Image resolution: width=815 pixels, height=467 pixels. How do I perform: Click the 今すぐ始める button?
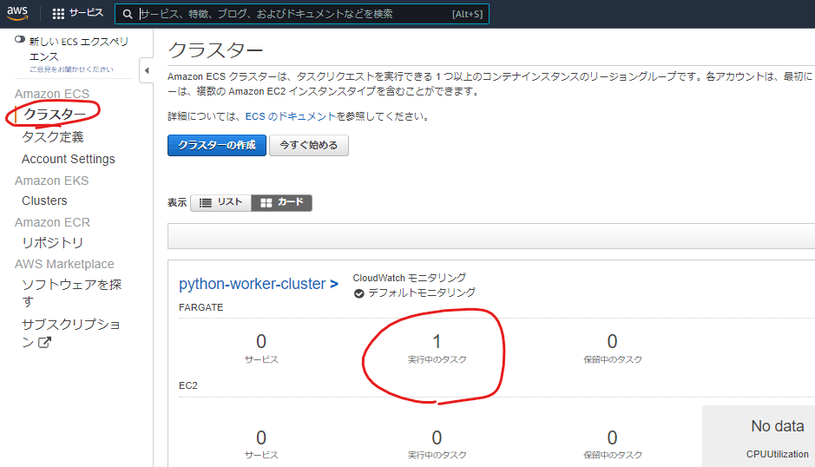point(309,145)
